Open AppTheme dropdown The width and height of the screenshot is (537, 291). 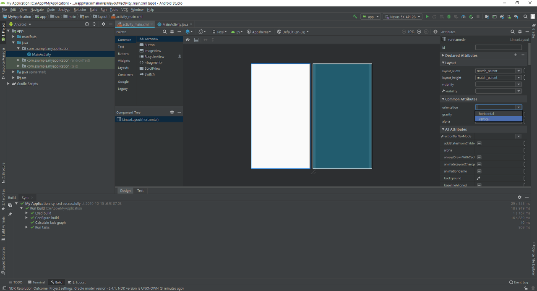pos(259,32)
